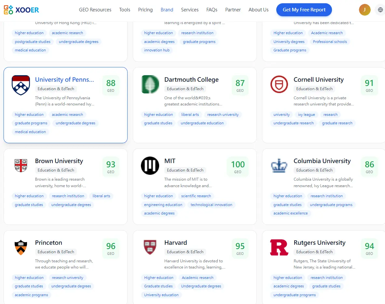Viewport: 385px width, 304px height.
Task: Open the GEO Resources menu
Action: (95, 10)
